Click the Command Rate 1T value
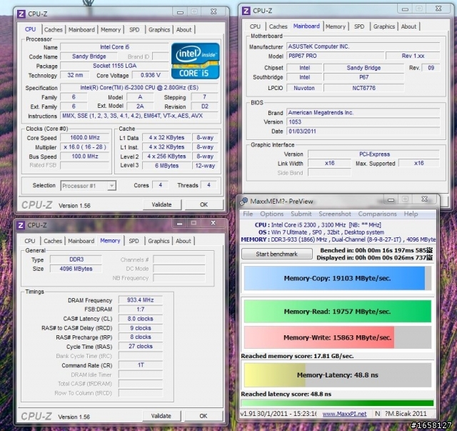 140,365
